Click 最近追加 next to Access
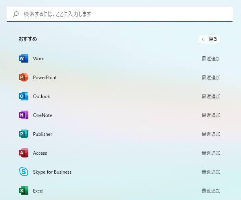The width and height of the screenshot is (241, 200). (x=211, y=153)
